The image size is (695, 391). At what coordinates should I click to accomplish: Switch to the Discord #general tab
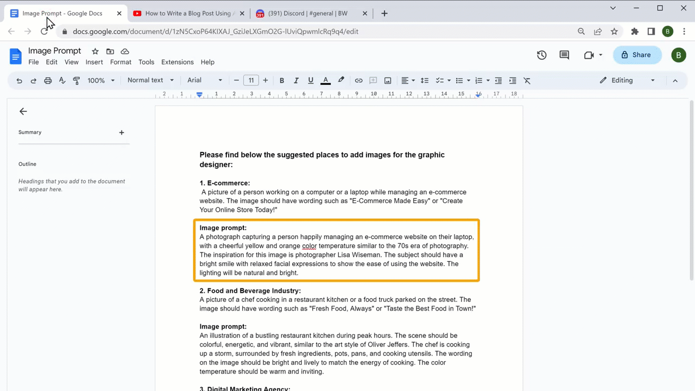coord(312,14)
